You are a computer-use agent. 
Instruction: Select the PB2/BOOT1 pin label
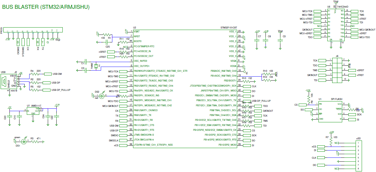point(230,81)
